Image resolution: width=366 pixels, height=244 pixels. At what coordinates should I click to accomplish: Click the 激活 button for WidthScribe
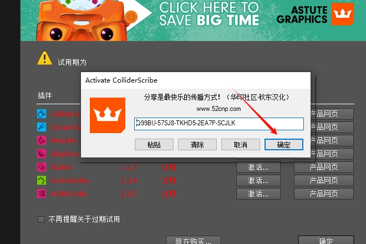click(x=258, y=194)
